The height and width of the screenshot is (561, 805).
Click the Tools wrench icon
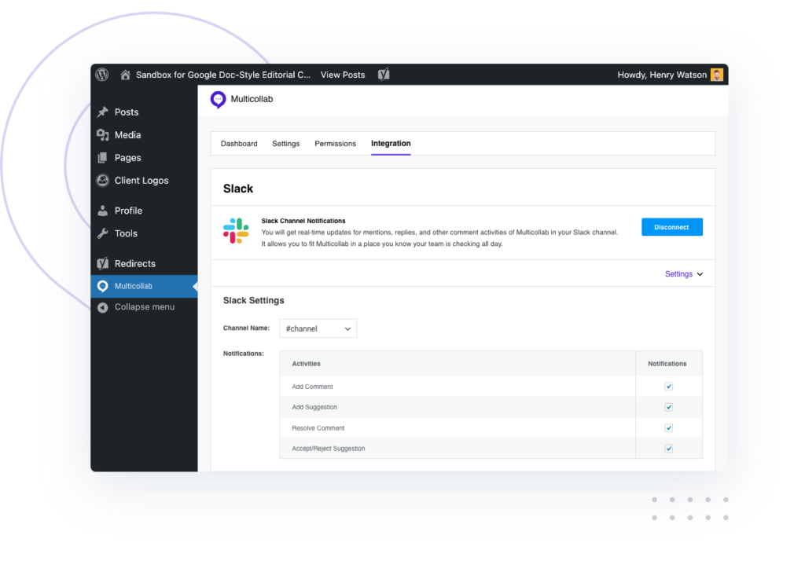[x=103, y=233]
